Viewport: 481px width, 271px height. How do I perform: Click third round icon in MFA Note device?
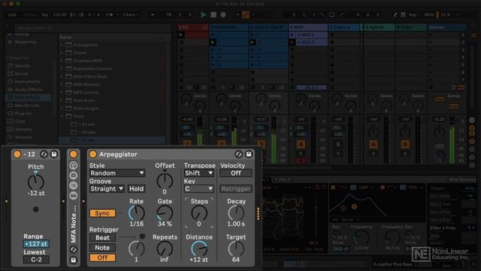pyautogui.click(x=74, y=185)
